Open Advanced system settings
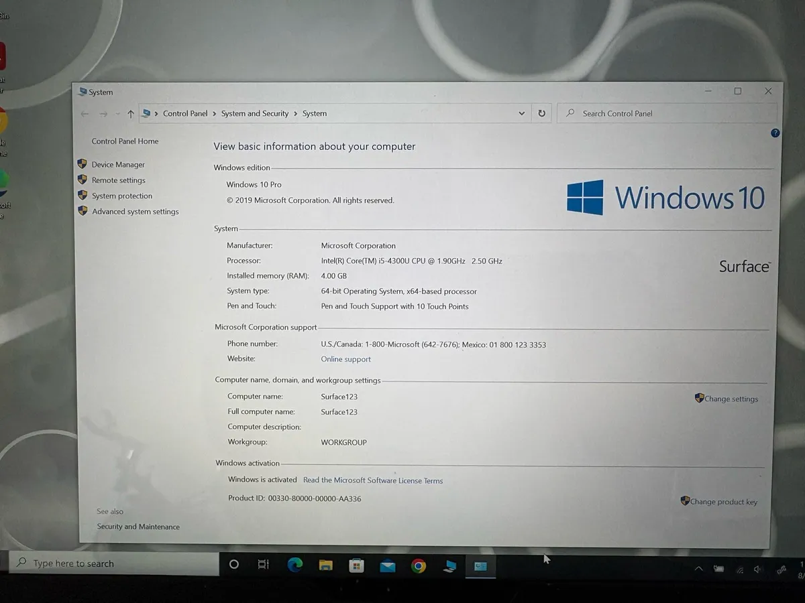This screenshot has width=805, height=603. (x=136, y=212)
